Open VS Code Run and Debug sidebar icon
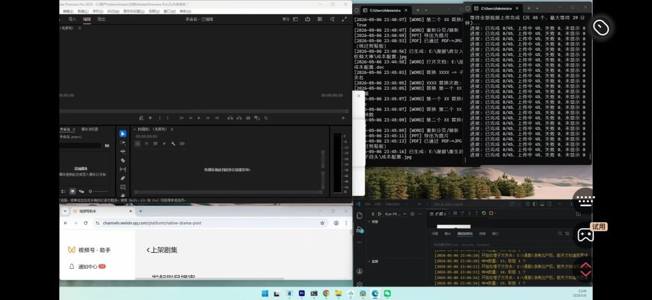 360,229
